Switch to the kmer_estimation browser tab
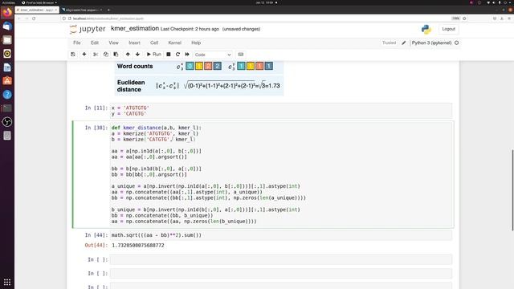This screenshot has width=514, height=289. [x=37, y=10]
